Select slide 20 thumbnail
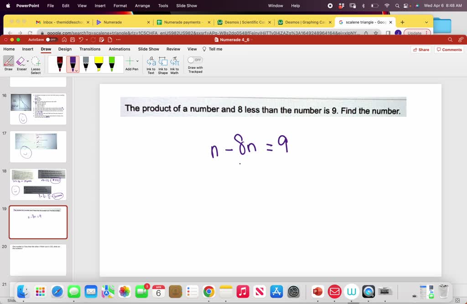The image size is (467, 304). pyautogui.click(x=38, y=260)
